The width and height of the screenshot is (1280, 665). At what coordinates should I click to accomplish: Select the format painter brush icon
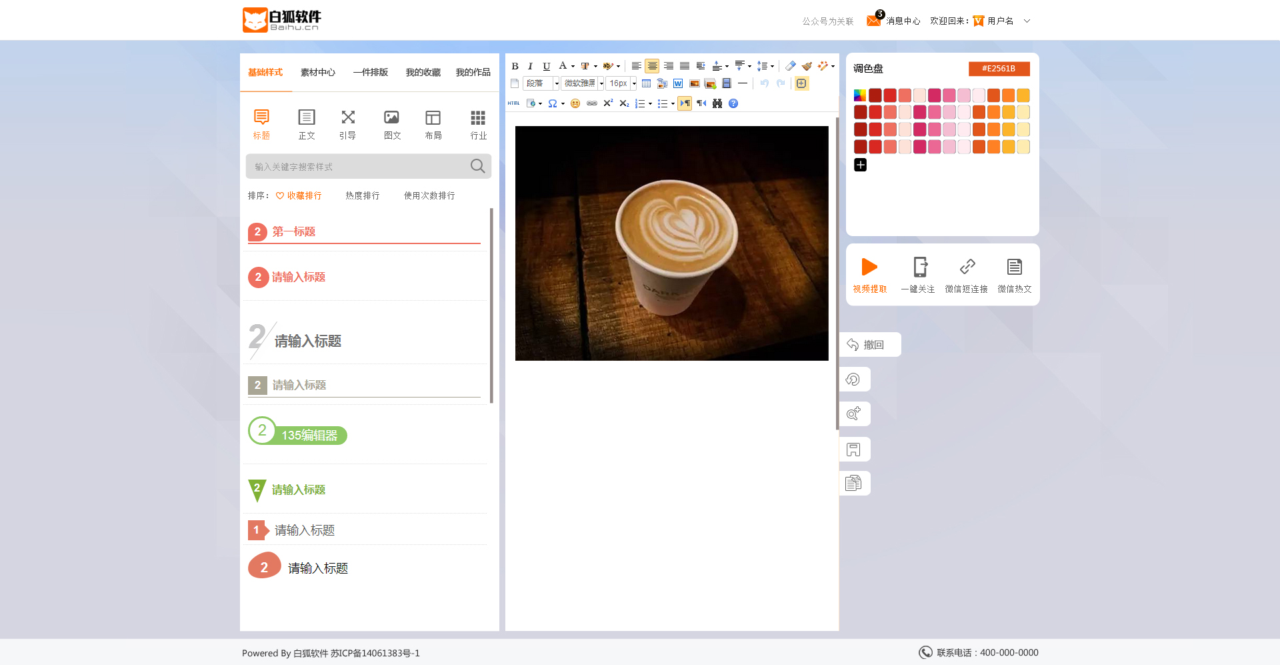click(x=807, y=66)
